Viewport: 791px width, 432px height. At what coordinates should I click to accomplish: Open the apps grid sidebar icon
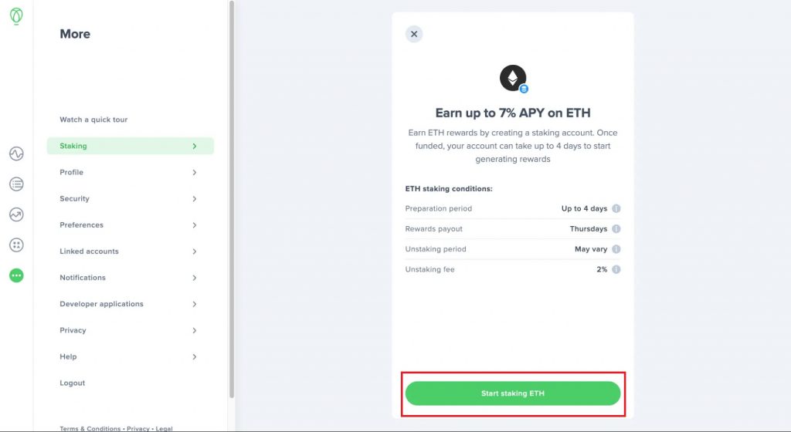16,245
